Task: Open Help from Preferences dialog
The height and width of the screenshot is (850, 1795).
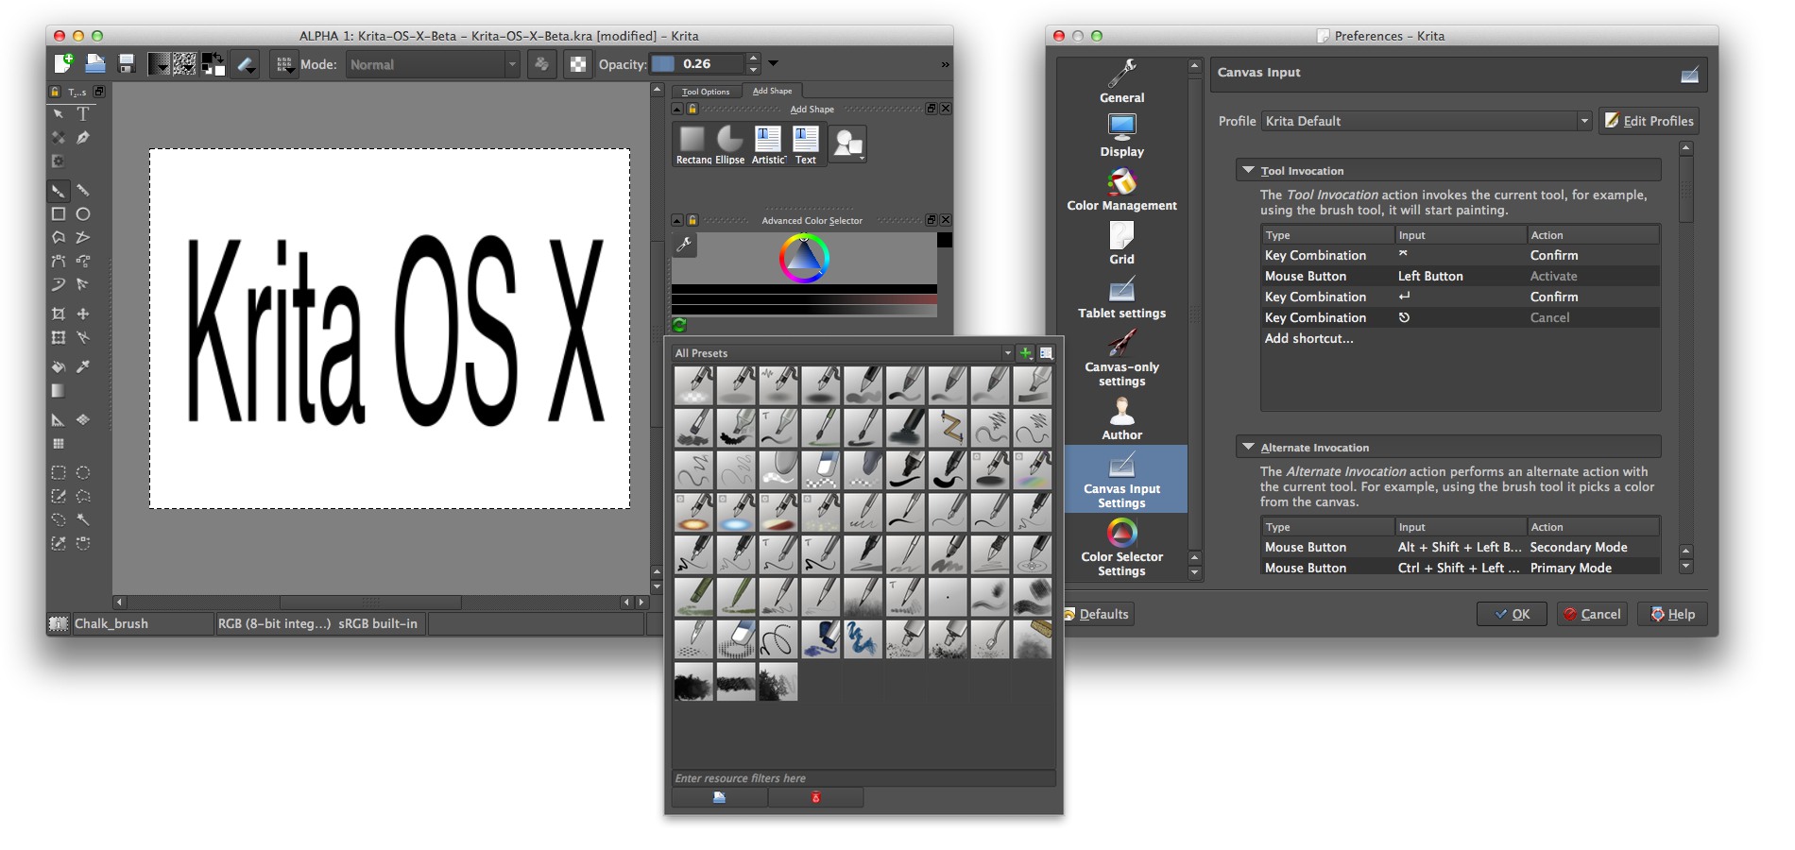Action: tap(1672, 614)
